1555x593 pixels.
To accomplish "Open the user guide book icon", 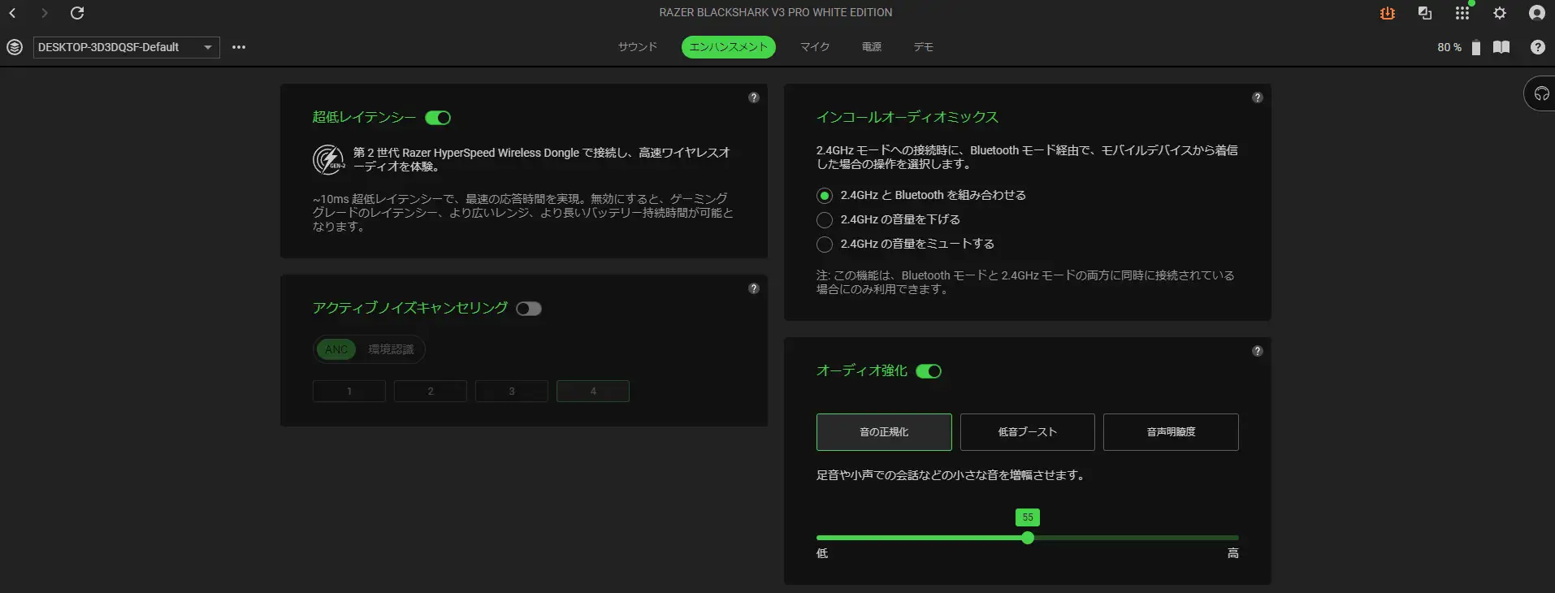I will tap(1501, 47).
